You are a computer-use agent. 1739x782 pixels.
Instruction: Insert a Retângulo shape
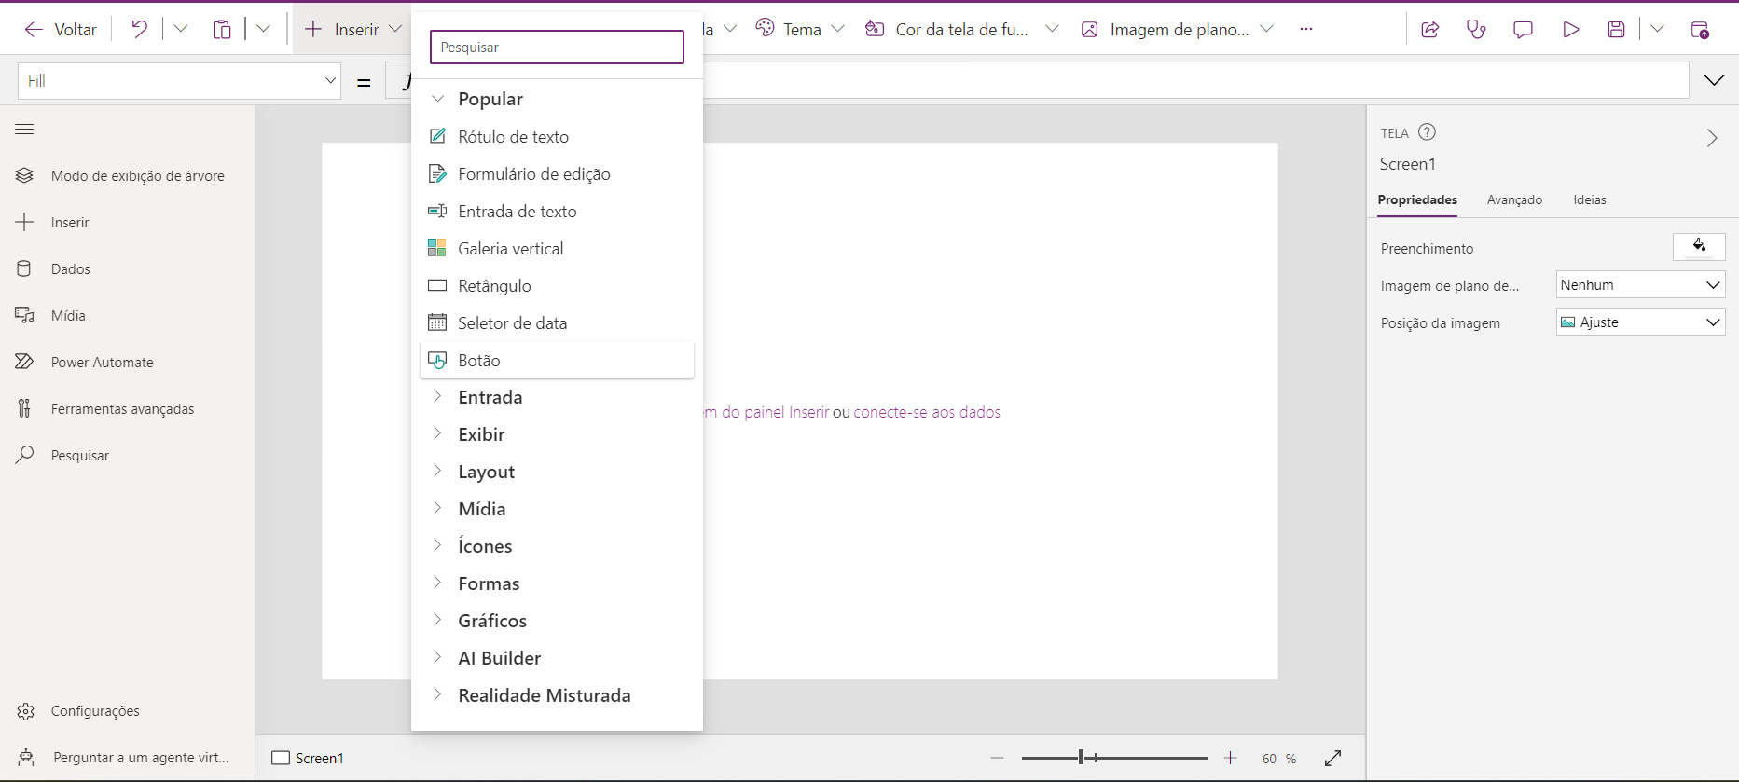point(557,285)
